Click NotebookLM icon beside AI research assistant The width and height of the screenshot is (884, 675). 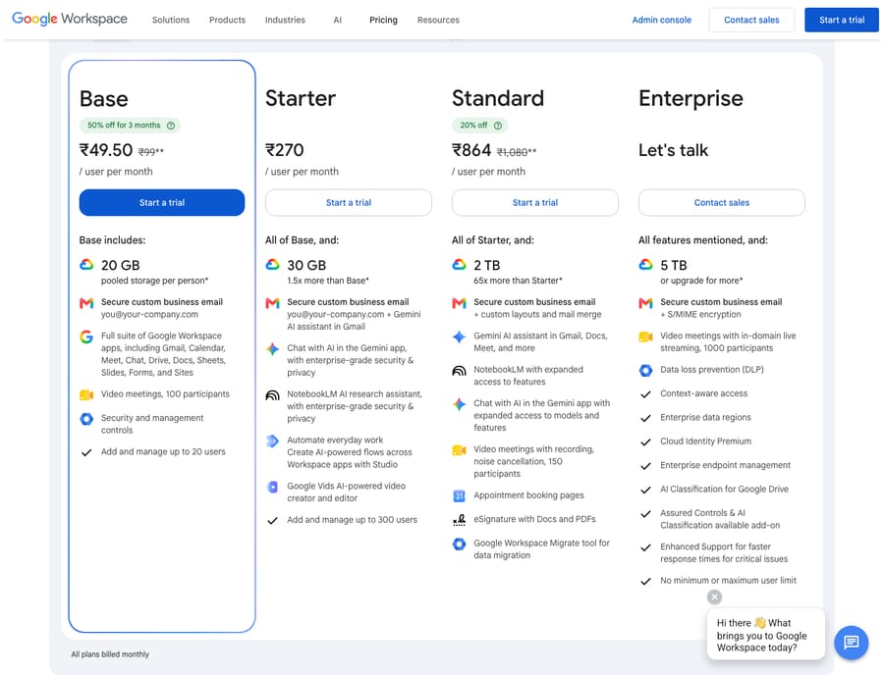coord(272,395)
